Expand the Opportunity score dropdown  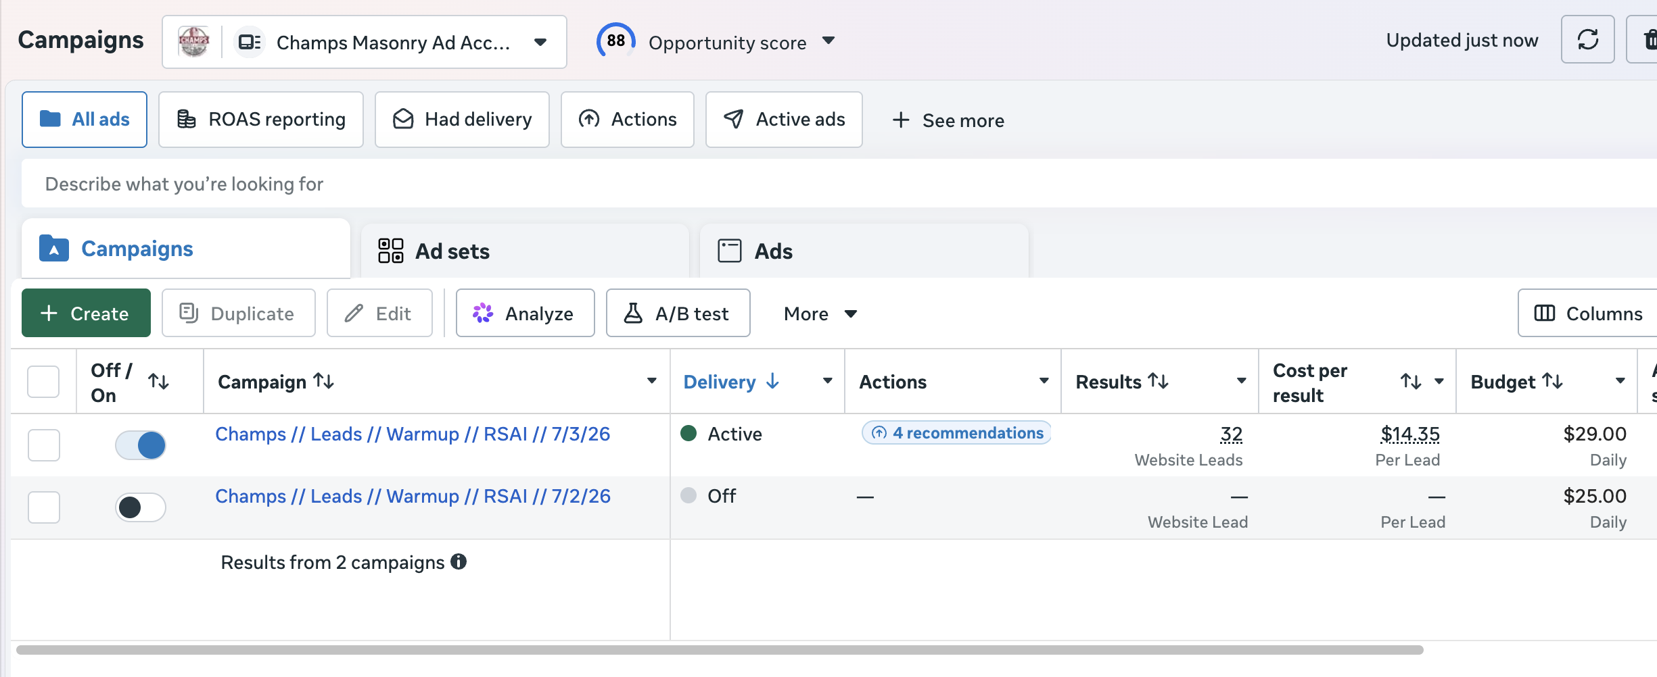[x=828, y=41]
